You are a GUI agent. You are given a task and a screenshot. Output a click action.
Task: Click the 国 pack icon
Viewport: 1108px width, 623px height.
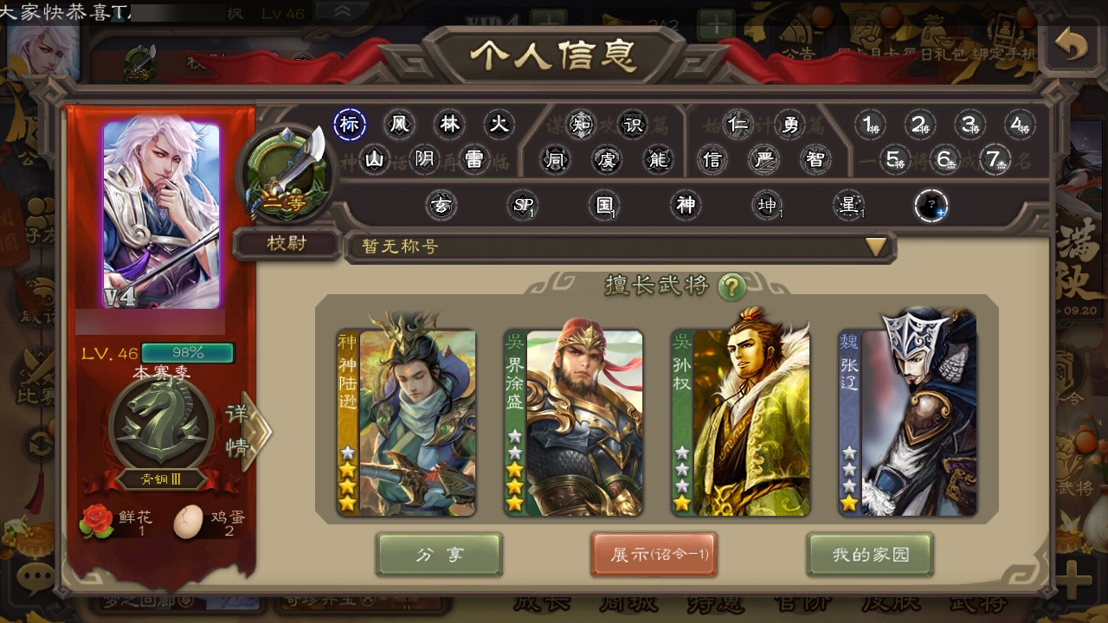click(x=604, y=206)
